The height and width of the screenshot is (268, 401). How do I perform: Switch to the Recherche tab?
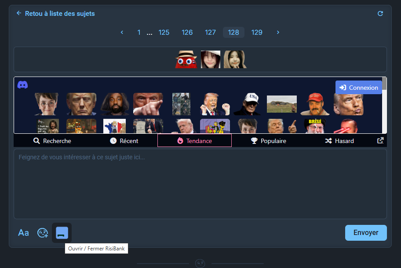(x=52, y=141)
